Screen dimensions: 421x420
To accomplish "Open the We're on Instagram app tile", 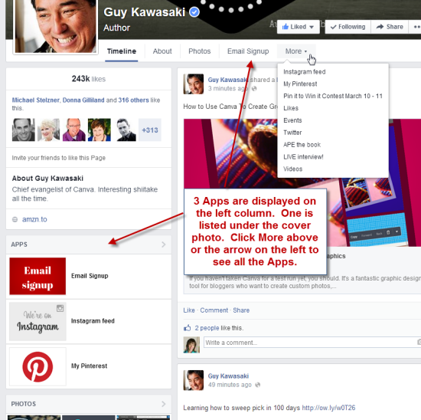I will point(38,322).
